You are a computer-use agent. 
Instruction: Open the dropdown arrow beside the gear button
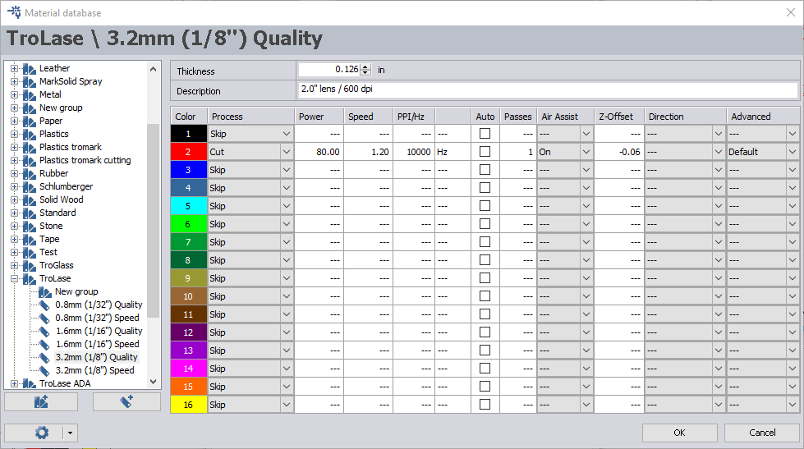click(71, 433)
